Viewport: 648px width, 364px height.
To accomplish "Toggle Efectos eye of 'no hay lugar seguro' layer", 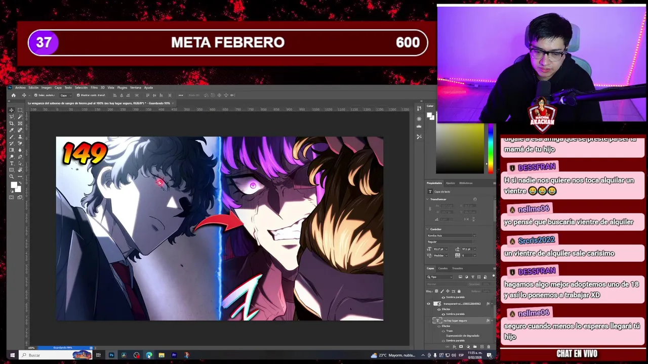I will tap(439, 326).
